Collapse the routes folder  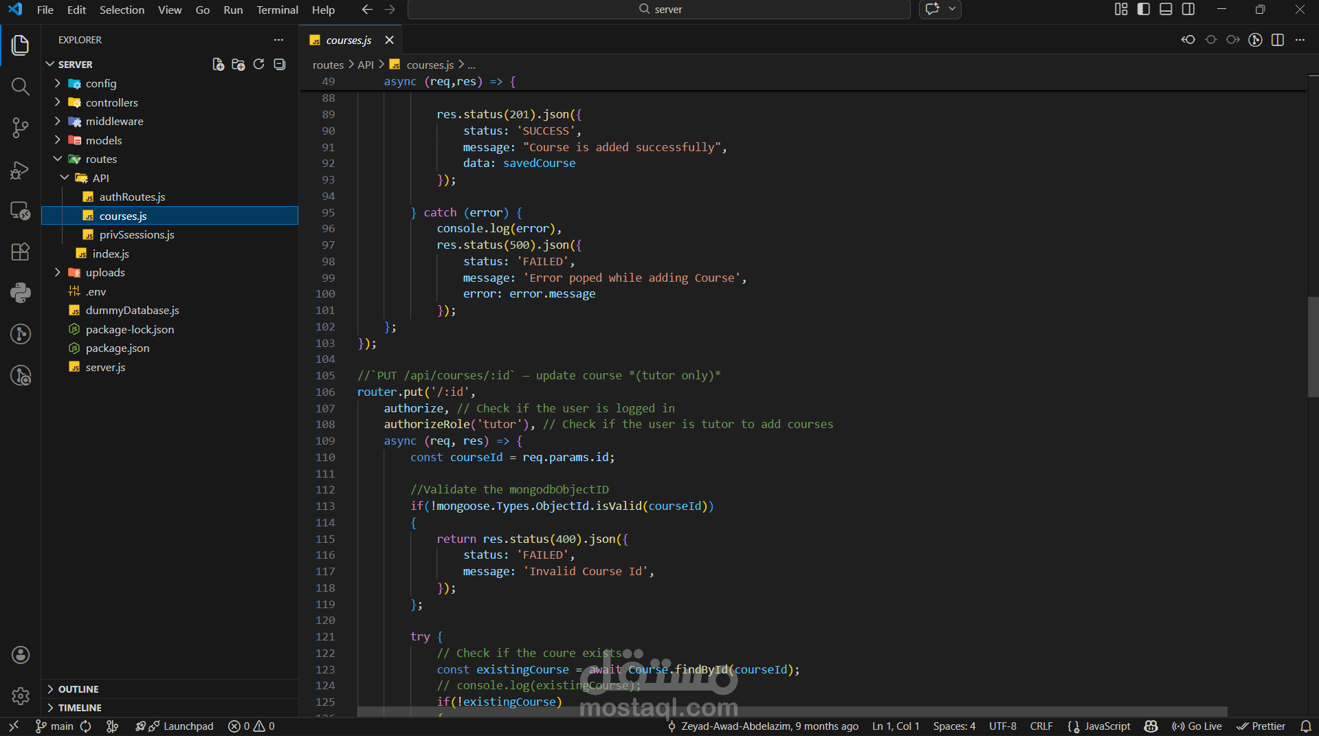tap(101, 159)
